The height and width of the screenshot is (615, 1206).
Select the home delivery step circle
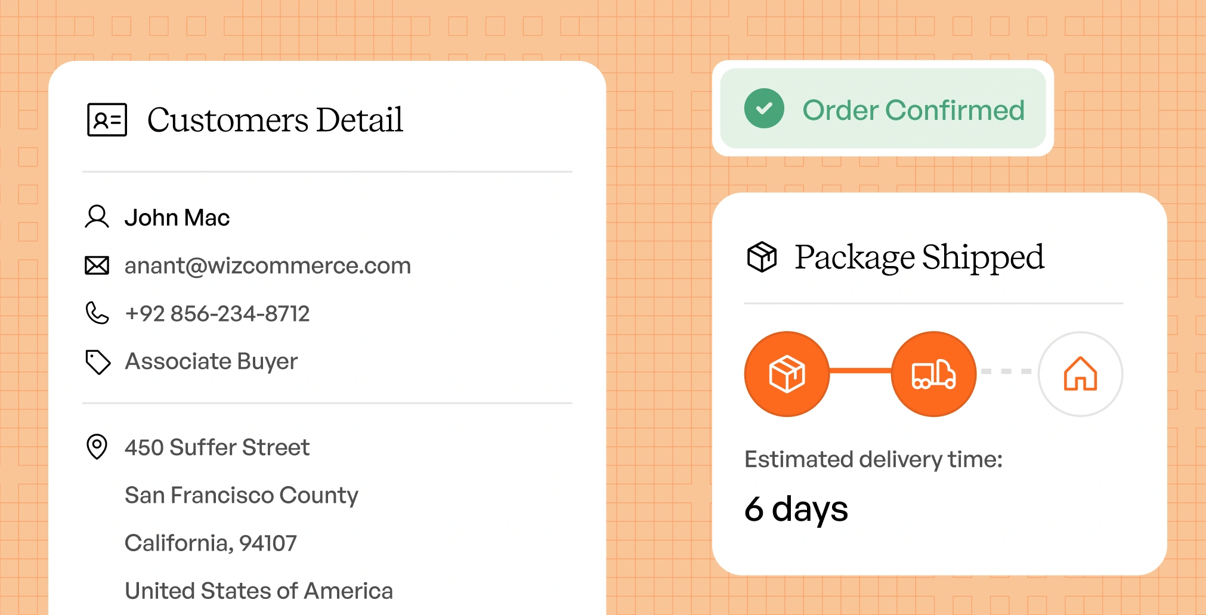[1080, 374]
